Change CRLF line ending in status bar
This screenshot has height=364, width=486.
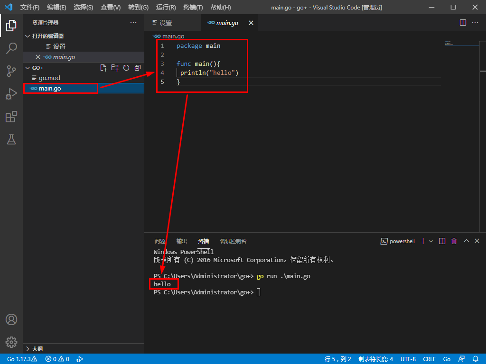pos(429,359)
